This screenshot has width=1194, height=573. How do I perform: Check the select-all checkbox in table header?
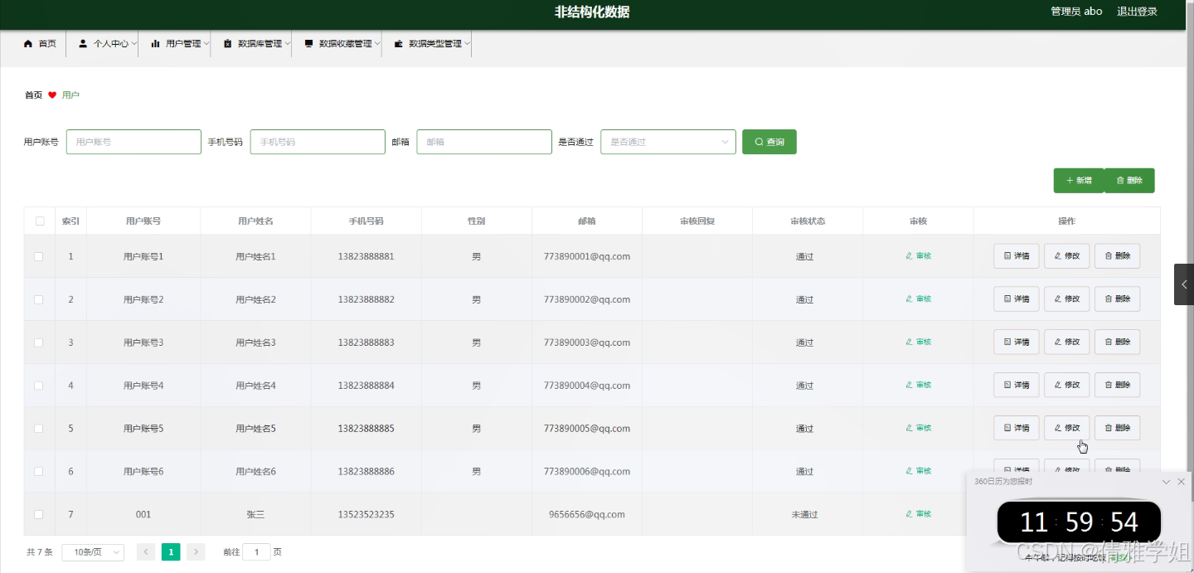39,220
